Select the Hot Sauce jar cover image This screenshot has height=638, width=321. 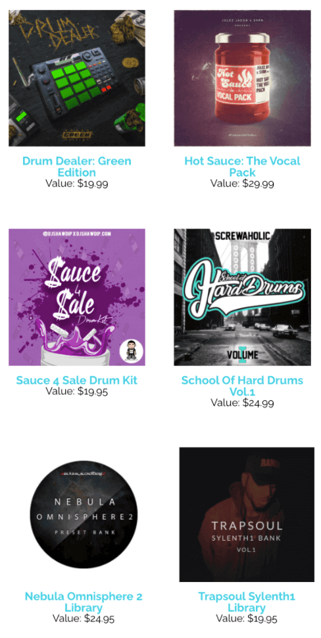(x=242, y=78)
